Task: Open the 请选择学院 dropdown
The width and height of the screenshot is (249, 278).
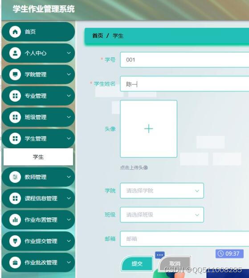Action: tap(162, 191)
